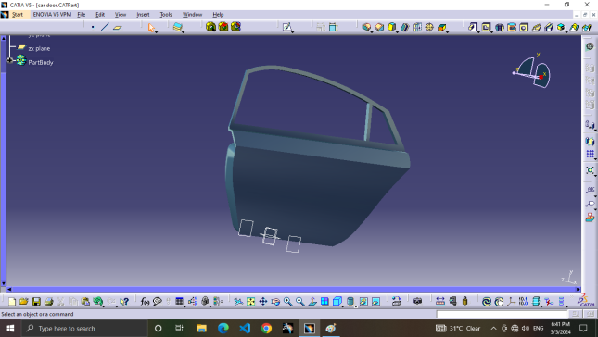
Task: Open the File menu
Action: tap(82, 15)
